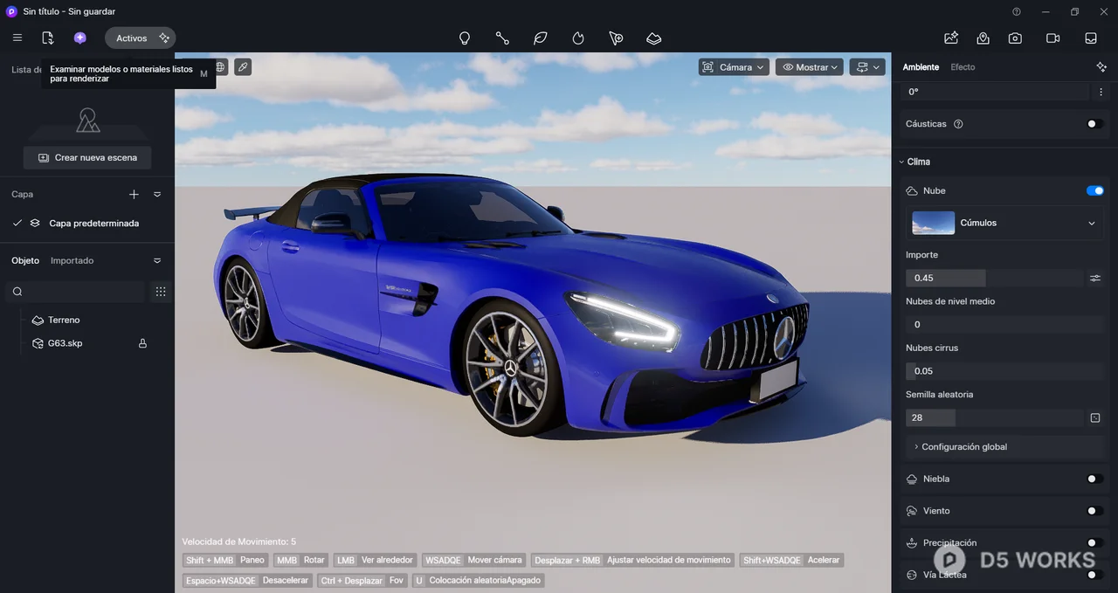Enable the Niebla fog switch
This screenshot has height=593, width=1118.
pyautogui.click(x=1094, y=479)
